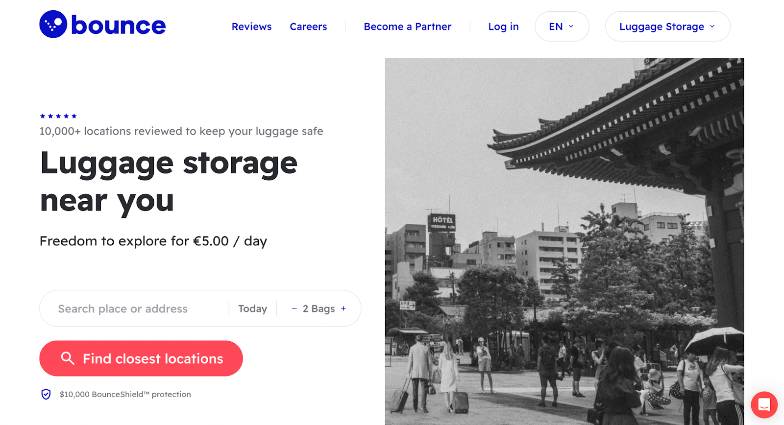Decrease bag count with minus

pyautogui.click(x=294, y=308)
